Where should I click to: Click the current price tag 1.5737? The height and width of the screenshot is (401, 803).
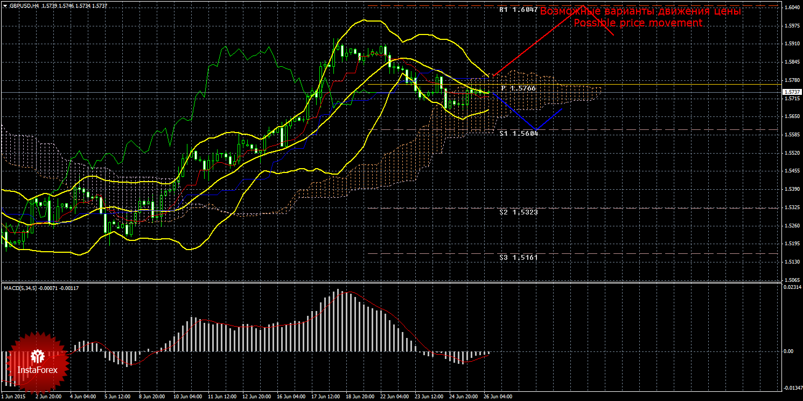click(791, 93)
